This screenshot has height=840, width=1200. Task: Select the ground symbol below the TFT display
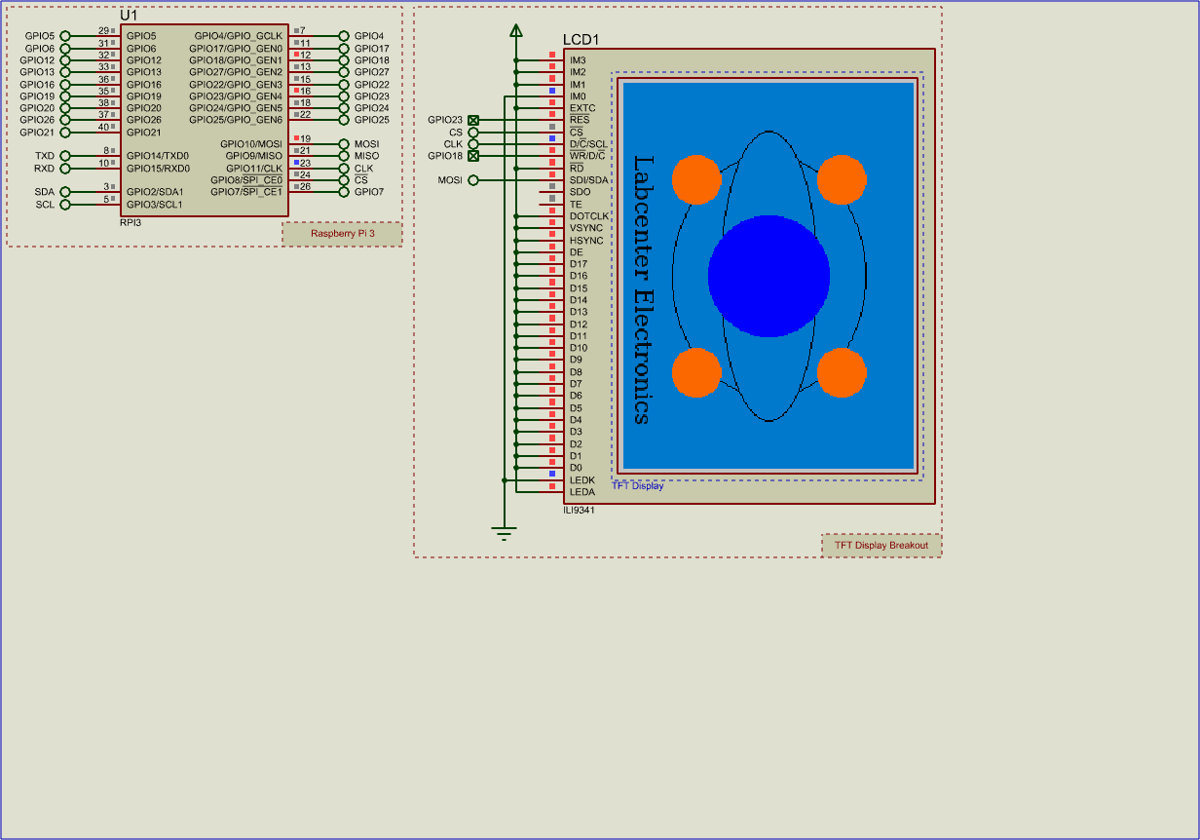coord(504,531)
